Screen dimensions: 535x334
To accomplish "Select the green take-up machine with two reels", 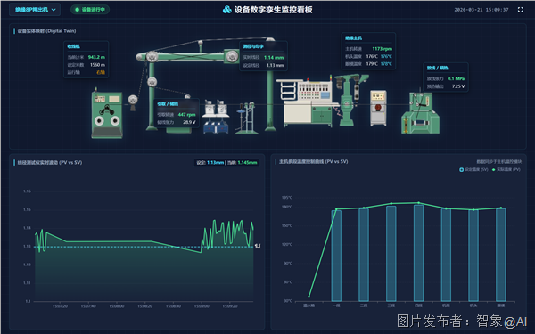I will click(x=107, y=114).
